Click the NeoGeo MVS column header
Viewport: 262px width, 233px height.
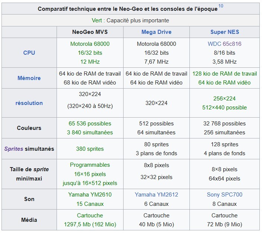(90, 32)
